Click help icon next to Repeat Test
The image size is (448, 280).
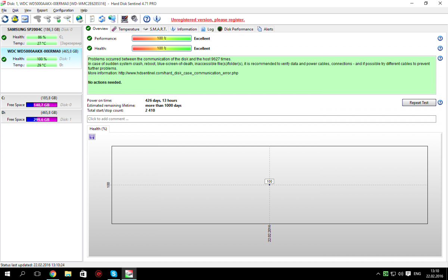[440, 103]
